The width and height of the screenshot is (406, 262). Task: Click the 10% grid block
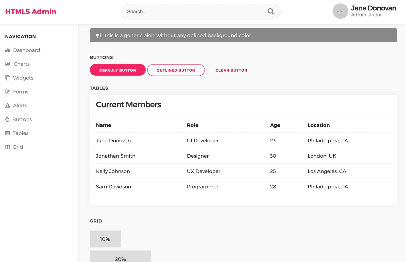(x=105, y=239)
